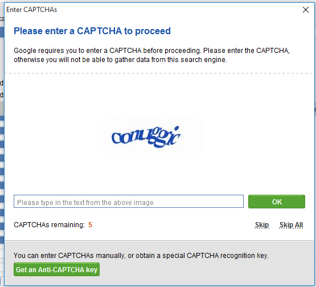Screen dimensions: 316x287
Task: Click the dashed separator line below the description
Action: point(159,73)
